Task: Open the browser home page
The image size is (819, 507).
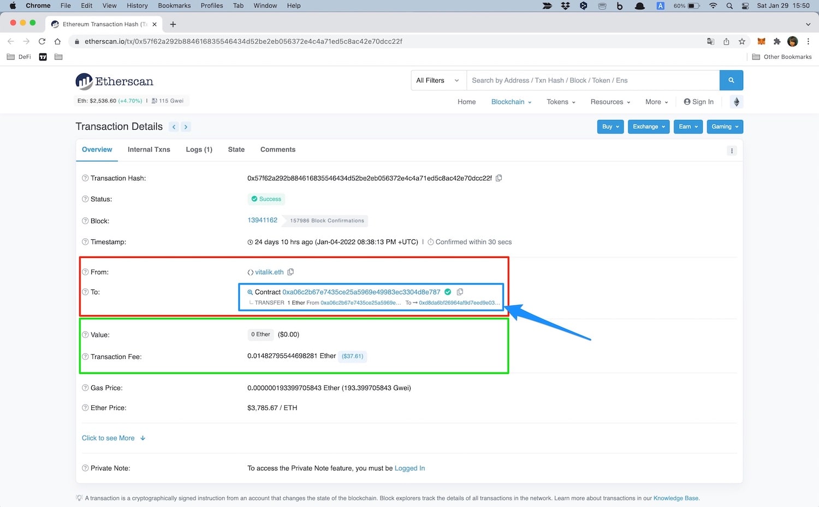Action: pyautogui.click(x=57, y=41)
